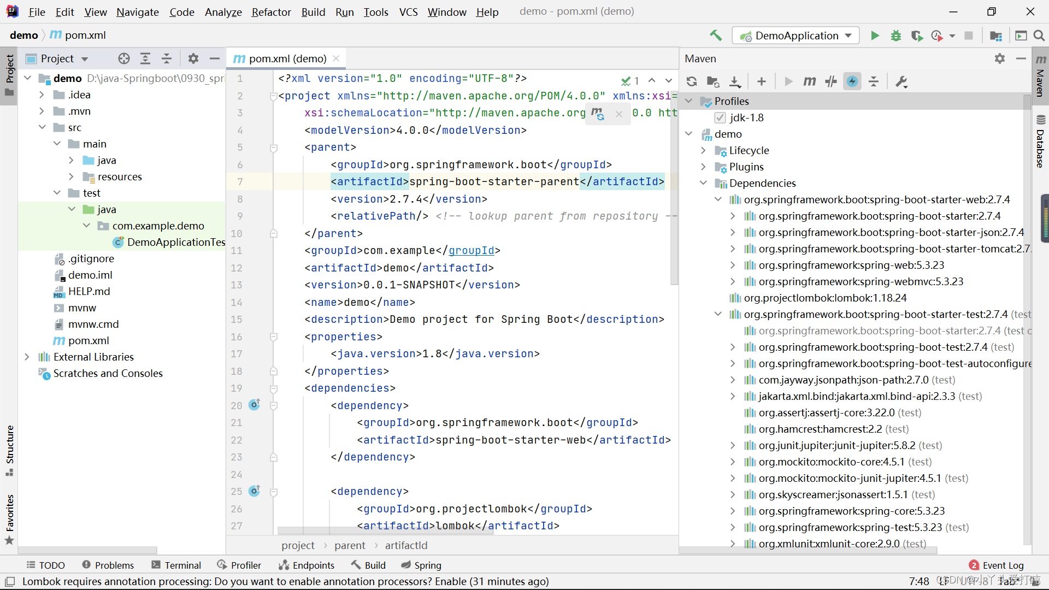Hide the Maven tool window
Image resolution: width=1049 pixels, height=590 pixels.
pyautogui.click(x=1021, y=58)
